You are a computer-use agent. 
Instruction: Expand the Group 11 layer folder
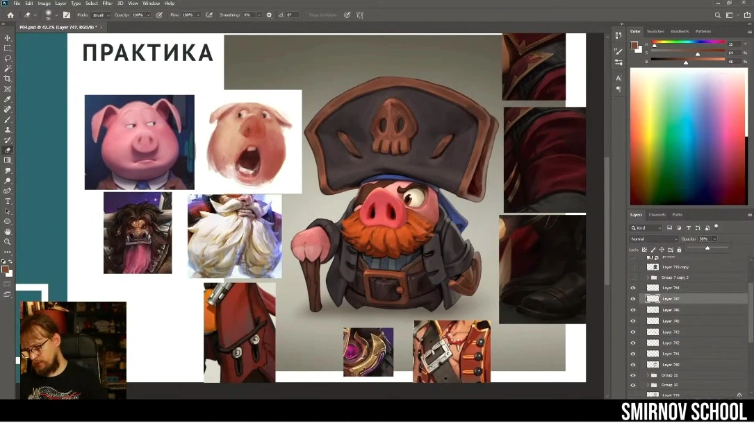click(648, 375)
